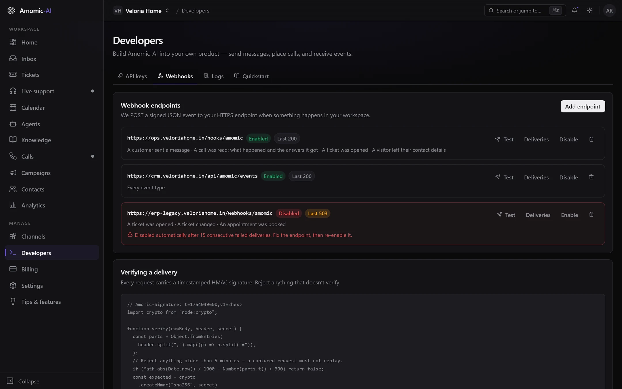Click the Amomic-Signature comment line in code
This screenshot has width=622, height=389.
[185, 304]
